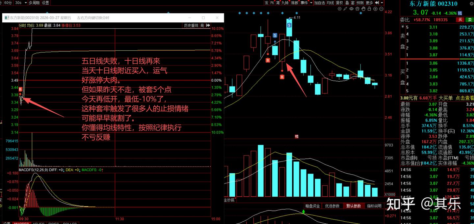Click the blue S marker above smaller candle

[x=275, y=35]
